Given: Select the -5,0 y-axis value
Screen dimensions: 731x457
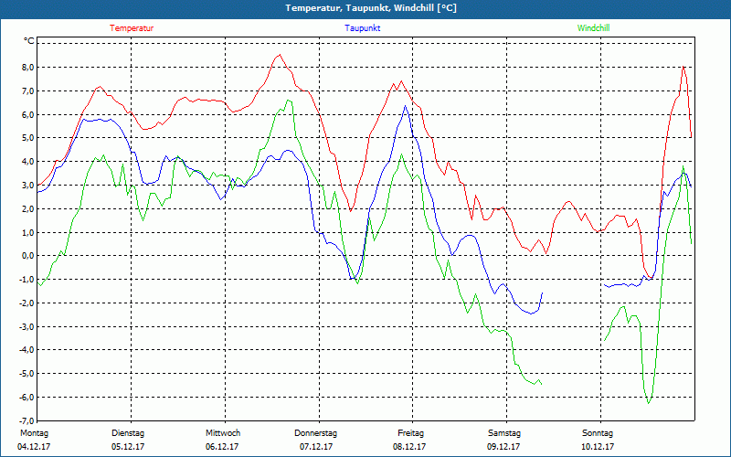Looking at the screenshot, I should pos(27,374).
